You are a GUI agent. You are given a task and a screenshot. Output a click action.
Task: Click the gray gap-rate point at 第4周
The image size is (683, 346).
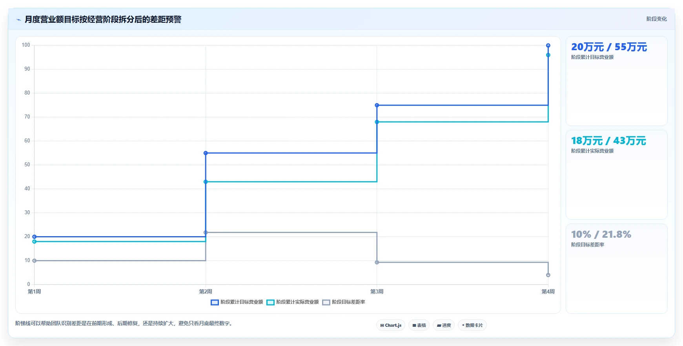(x=548, y=275)
